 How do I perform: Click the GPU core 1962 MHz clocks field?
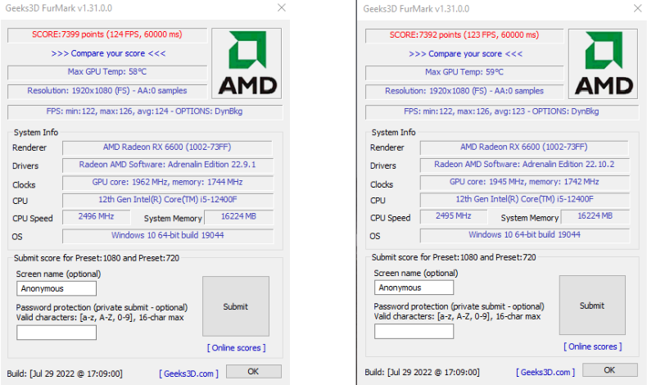[x=168, y=183]
